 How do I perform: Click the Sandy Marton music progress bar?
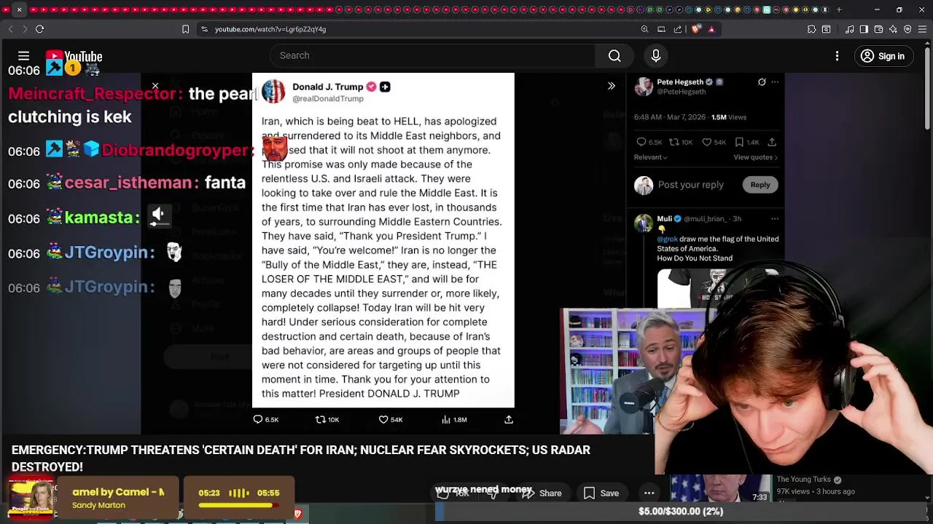click(238, 505)
